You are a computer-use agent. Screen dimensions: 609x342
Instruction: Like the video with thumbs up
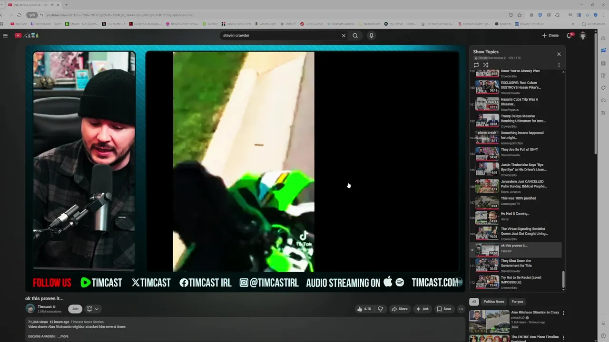click(x=364, y=309)
